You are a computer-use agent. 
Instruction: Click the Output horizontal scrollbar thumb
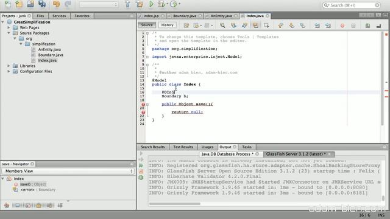pyautogui.click(x=175, y=204)
